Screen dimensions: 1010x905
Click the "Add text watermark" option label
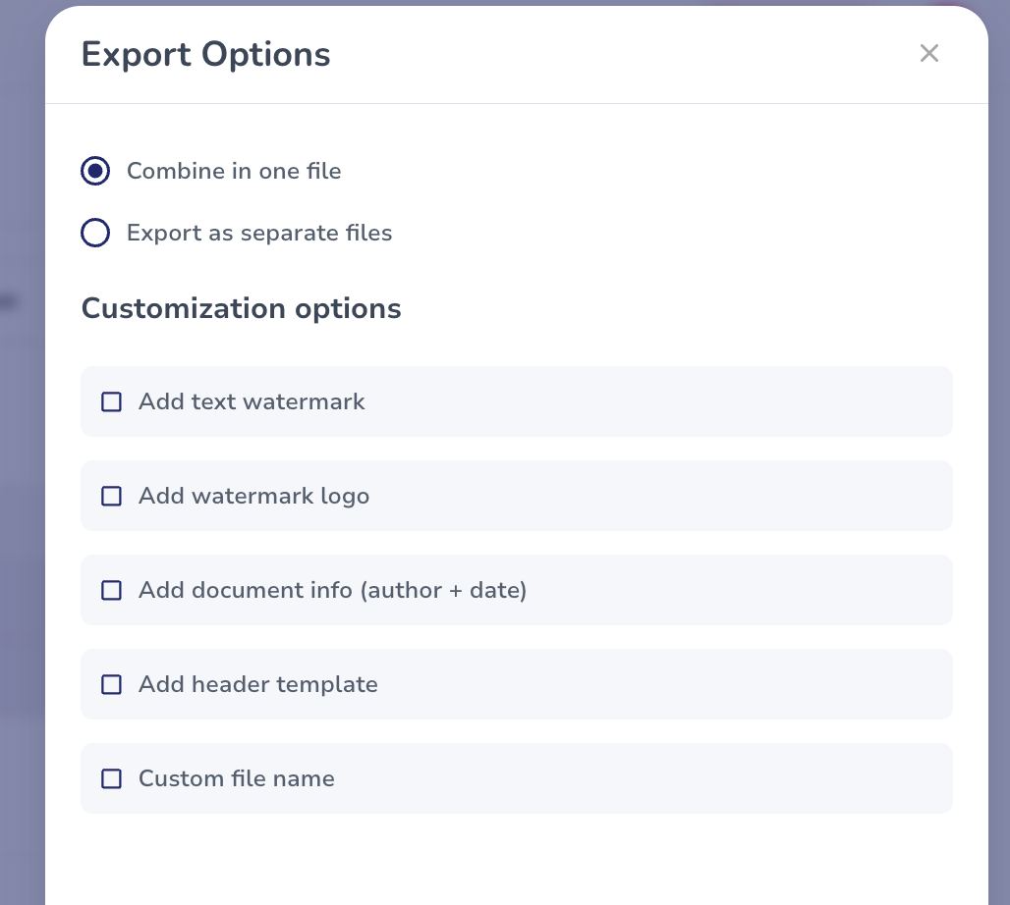tap(252, 401)
